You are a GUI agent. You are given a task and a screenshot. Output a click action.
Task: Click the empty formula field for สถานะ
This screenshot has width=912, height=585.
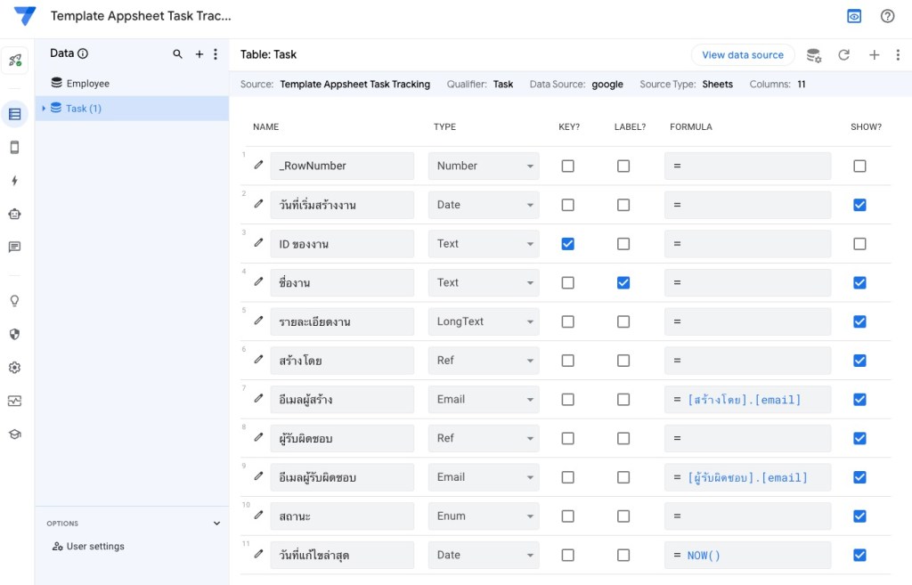(747, 516)
